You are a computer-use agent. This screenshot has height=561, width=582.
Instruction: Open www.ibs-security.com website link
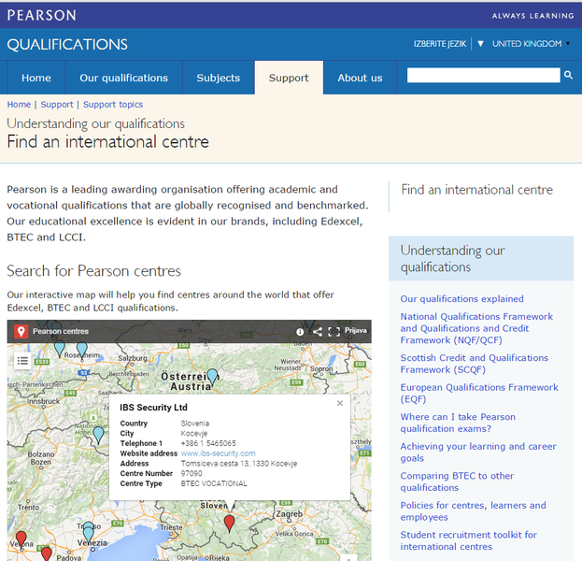pyautogui.click(x=219, y=453)
